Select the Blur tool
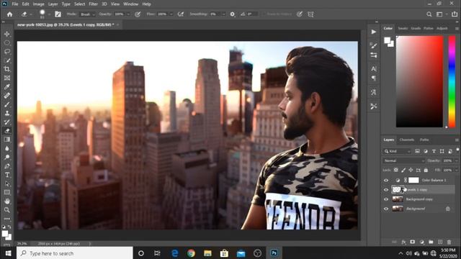Screen dimensions: 461x259 click(6, 149)
